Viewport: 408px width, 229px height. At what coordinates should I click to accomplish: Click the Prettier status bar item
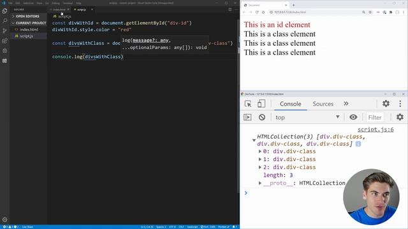pos(224,227)
